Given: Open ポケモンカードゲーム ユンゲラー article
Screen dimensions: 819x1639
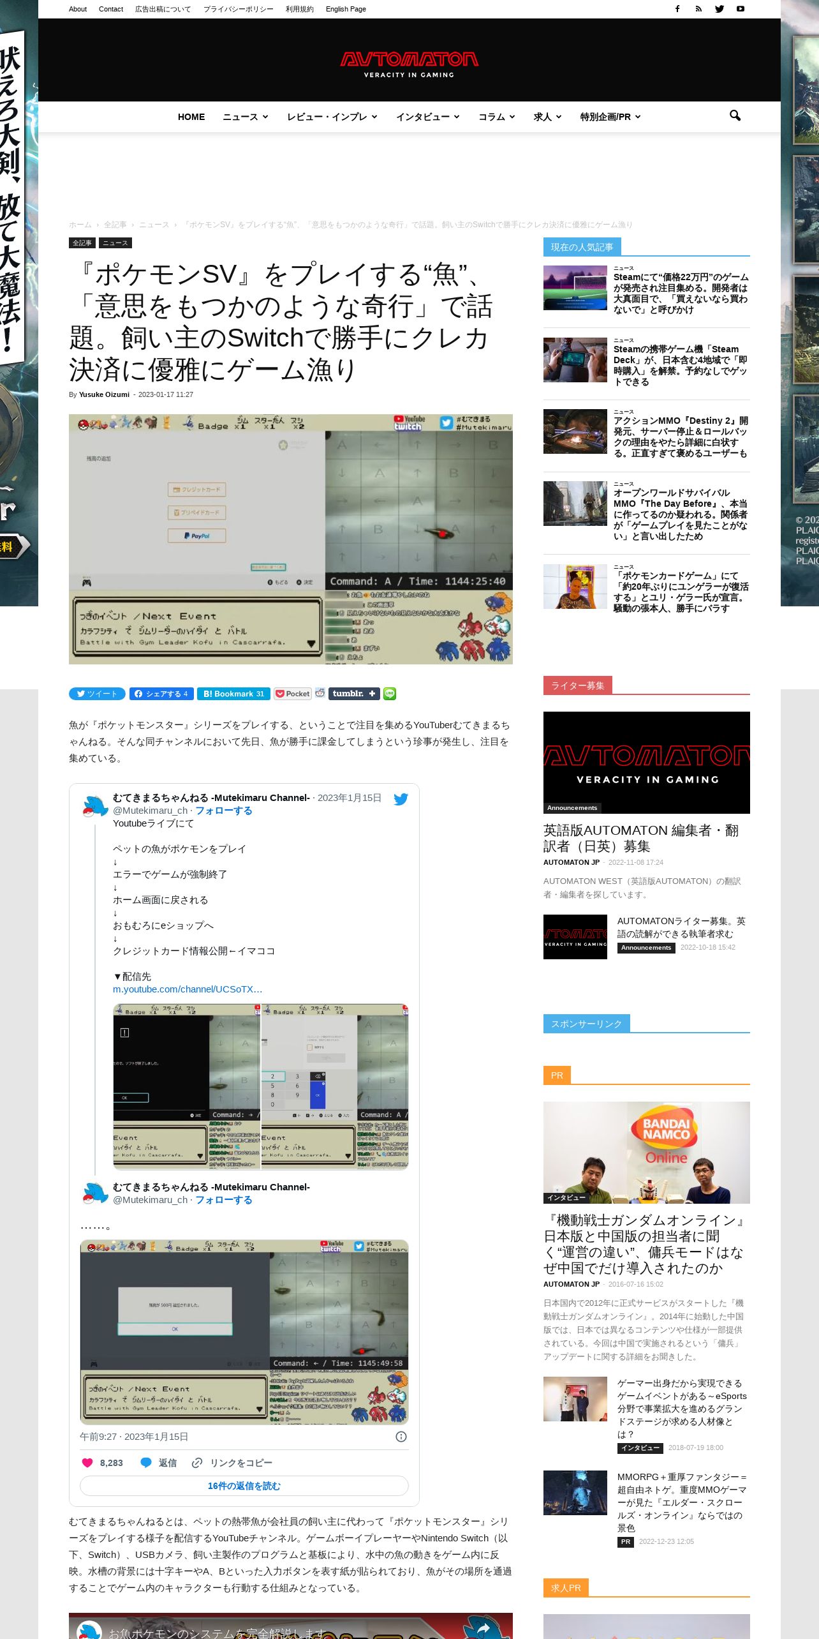Looking at the screenshot, I should pos(681,592).
